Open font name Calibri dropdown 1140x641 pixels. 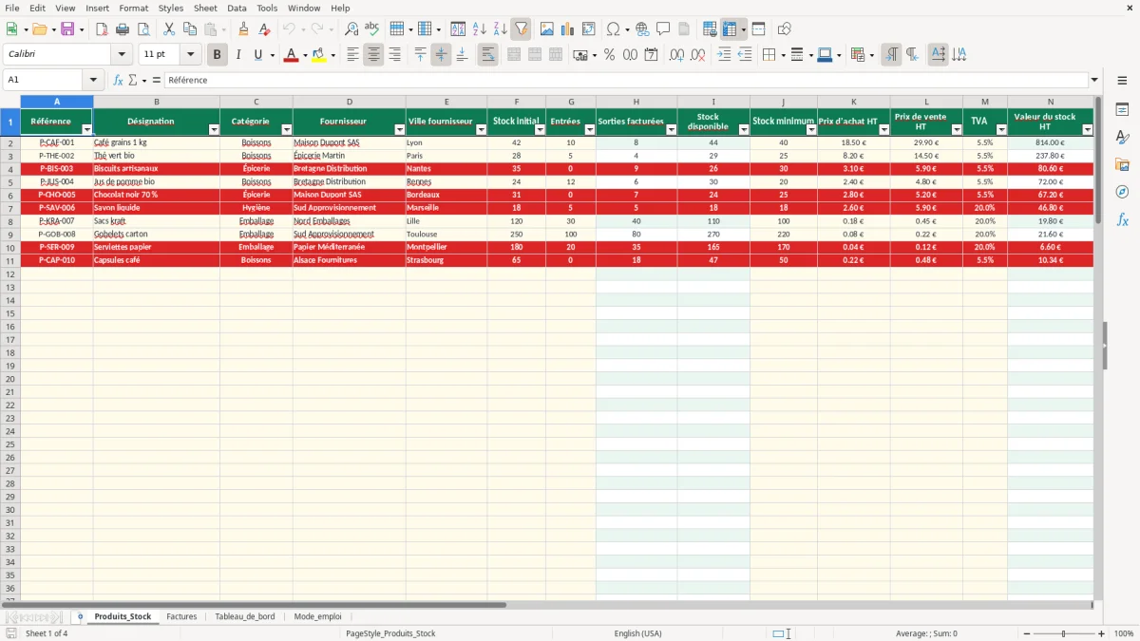[122, 55]
